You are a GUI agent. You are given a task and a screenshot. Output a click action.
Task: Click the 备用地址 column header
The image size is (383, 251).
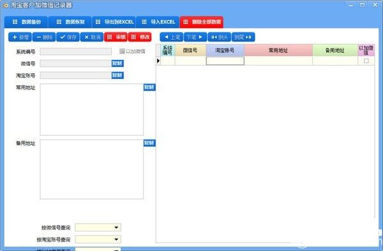pyautogui.click(x=335, y=50)
